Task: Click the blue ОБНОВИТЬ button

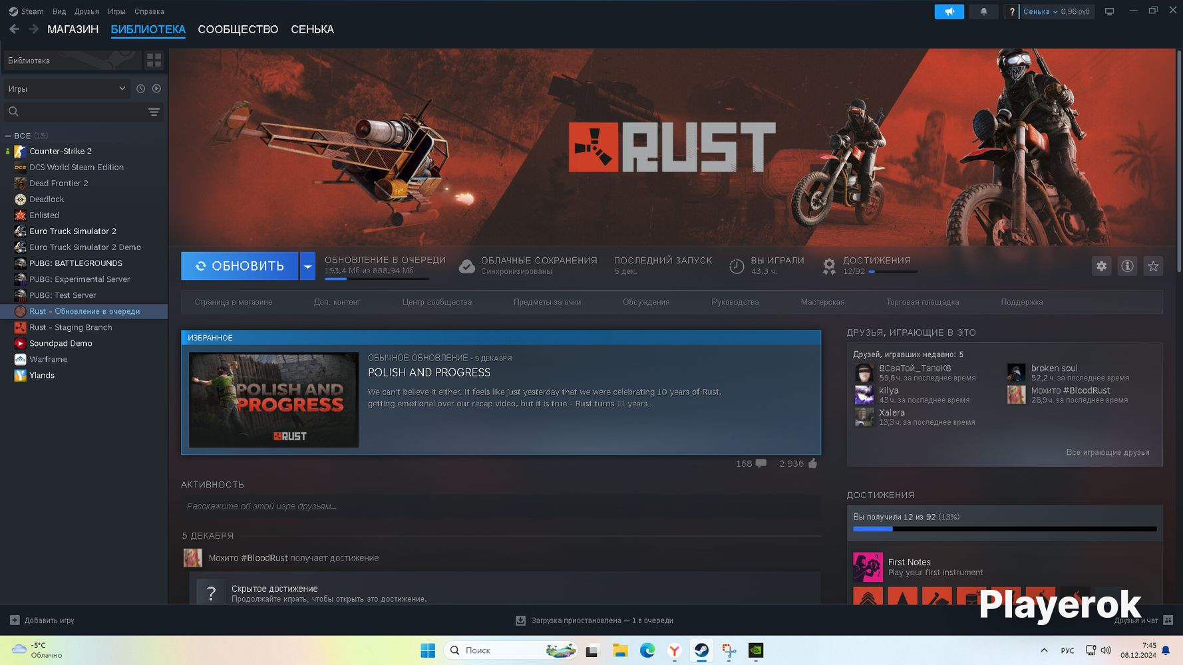Action: tap(240, 266)
